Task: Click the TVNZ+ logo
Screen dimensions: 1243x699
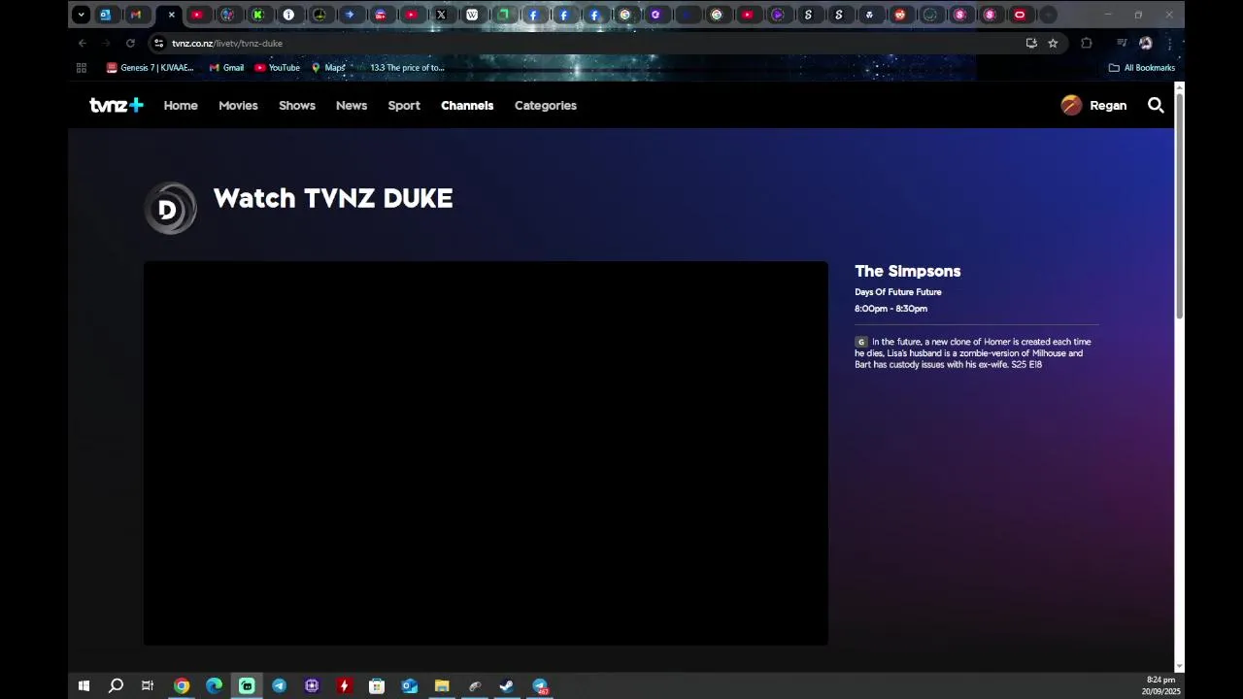Action: (x=117, y=105)
